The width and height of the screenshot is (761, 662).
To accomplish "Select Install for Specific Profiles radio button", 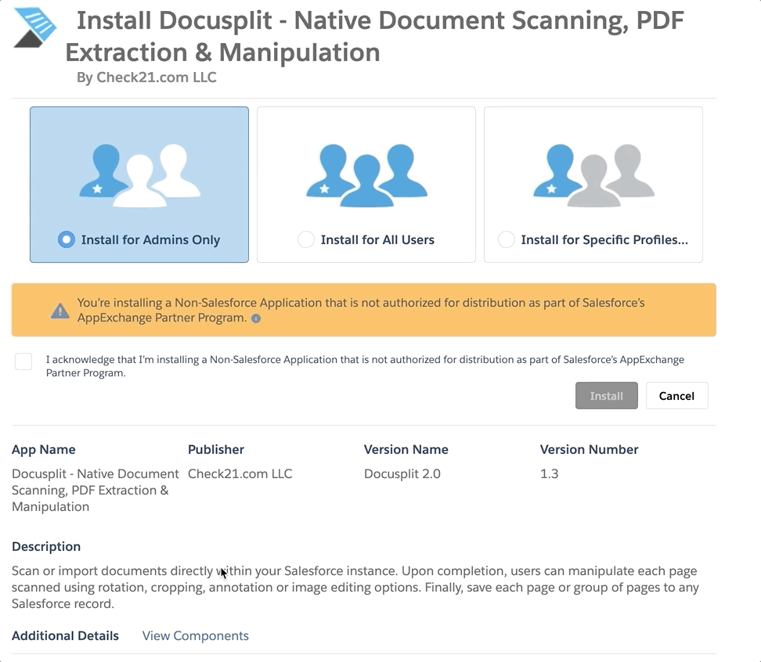I will click(507, 239).
